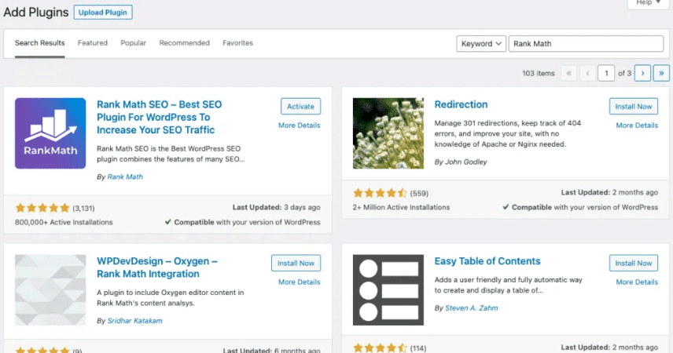Screen dimensions: 673x353
Task: Click the Redirection compatibility checkmark
Action: (x=506, y=207)
